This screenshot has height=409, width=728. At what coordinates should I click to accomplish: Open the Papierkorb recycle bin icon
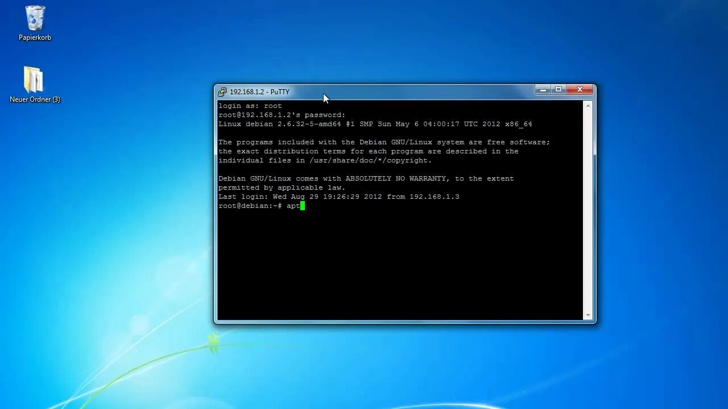35,18
